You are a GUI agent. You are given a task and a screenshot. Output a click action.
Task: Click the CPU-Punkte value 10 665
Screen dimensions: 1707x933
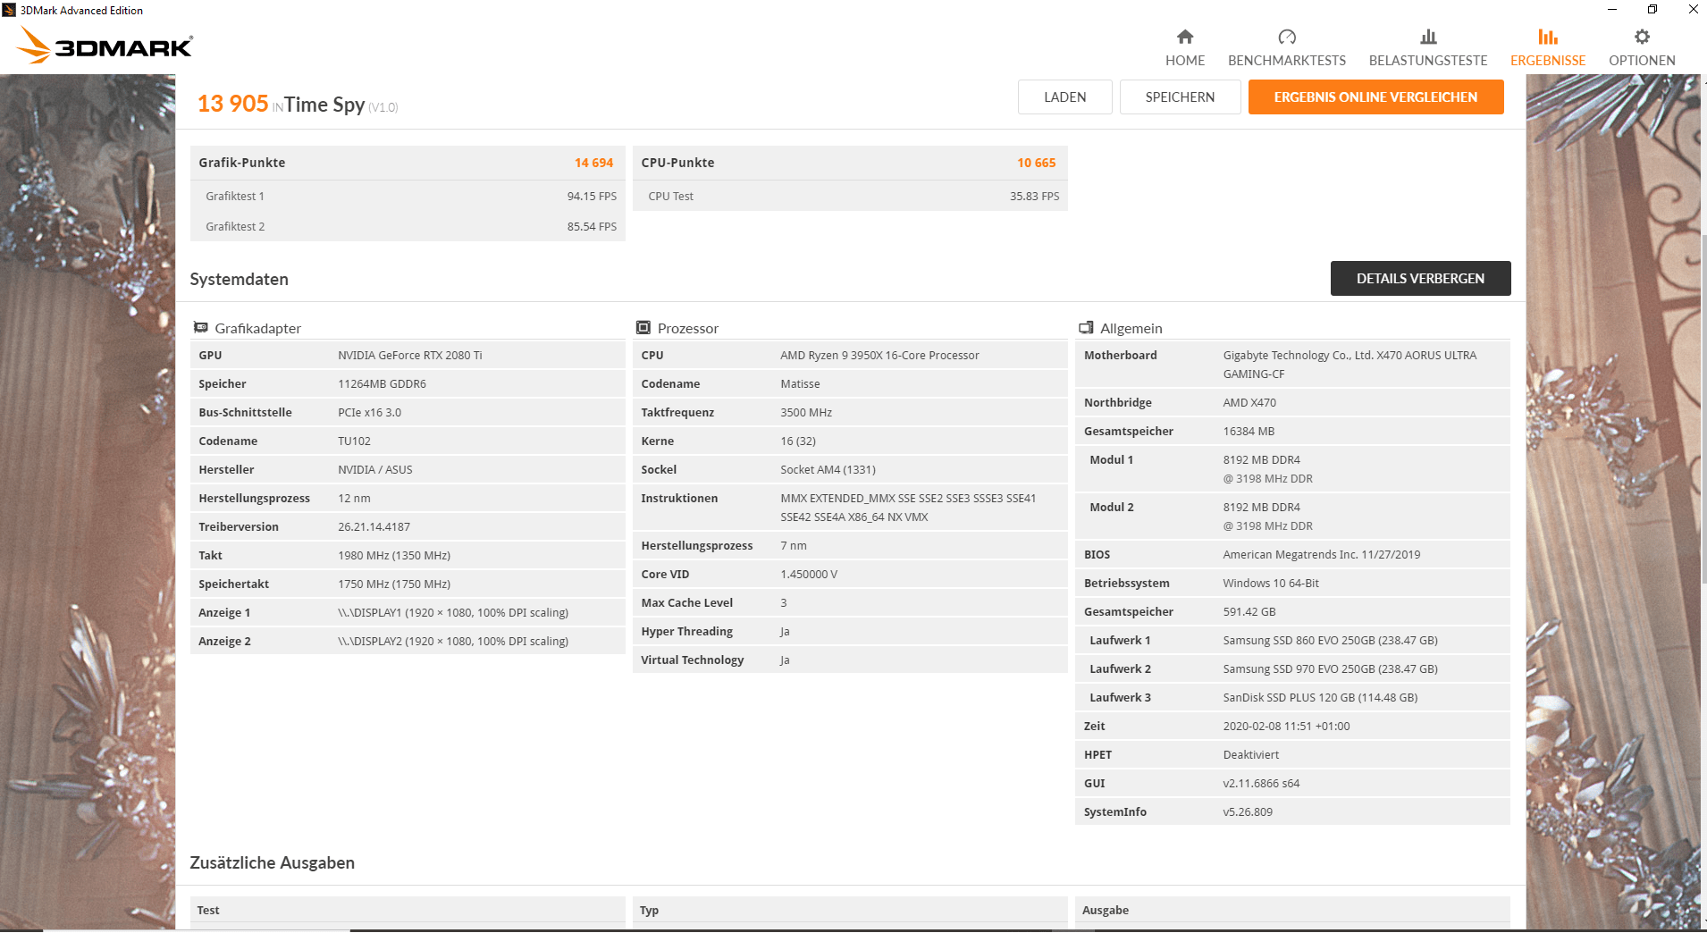[x=1036, y=163]
